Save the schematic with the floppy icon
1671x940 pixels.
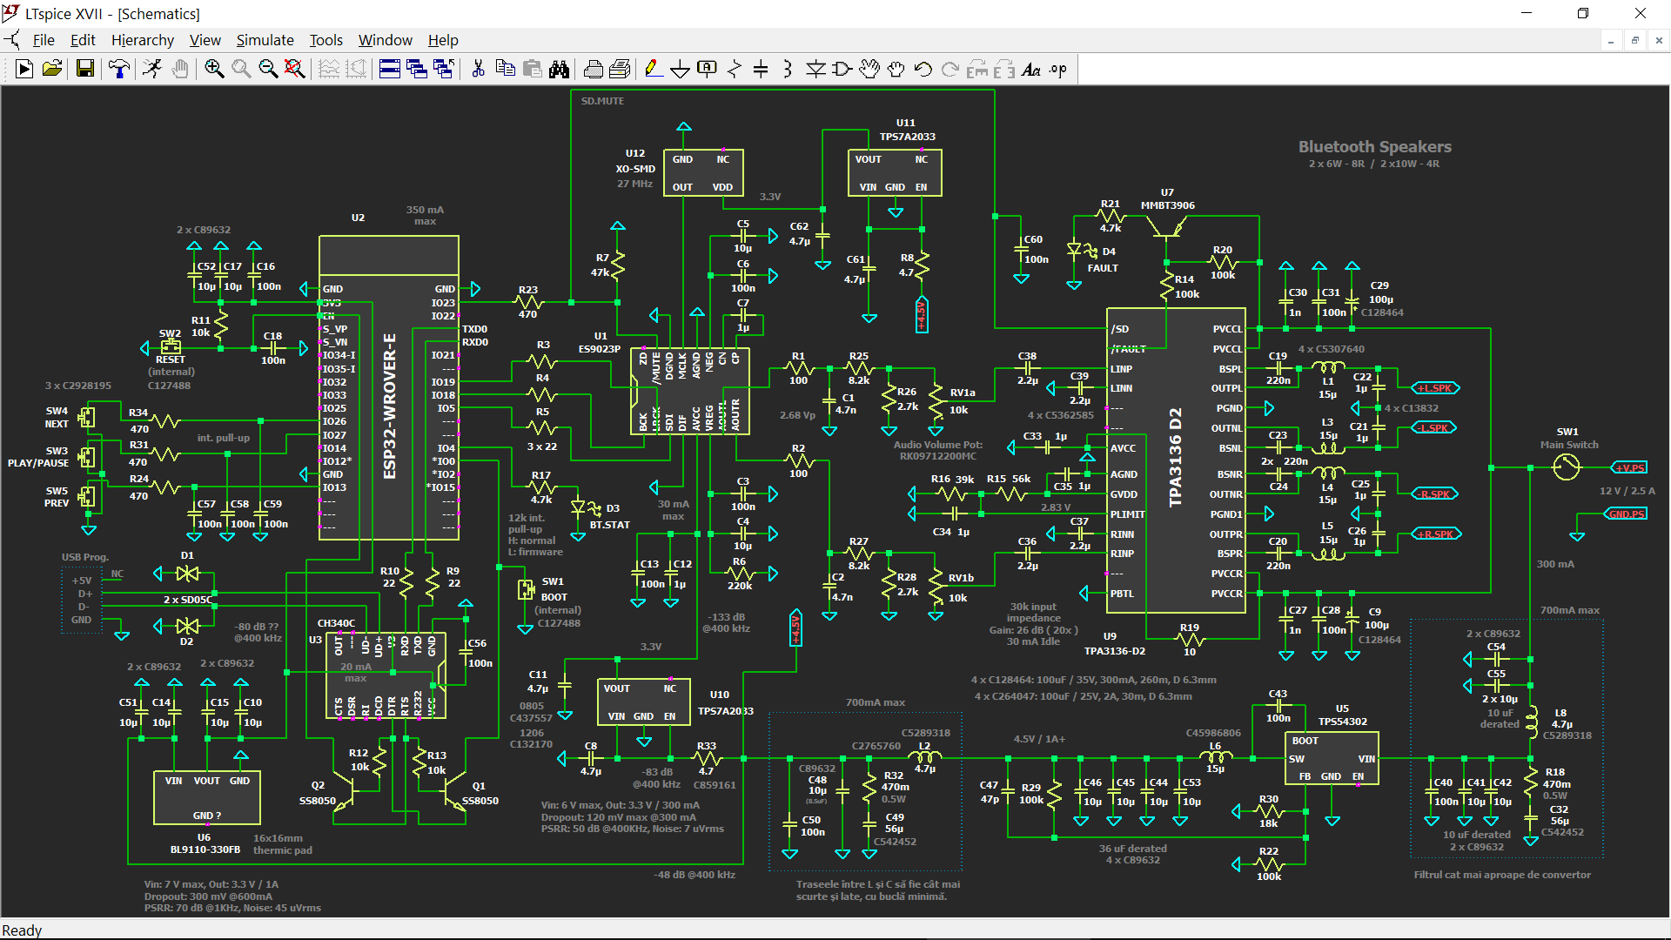(85, 69)
